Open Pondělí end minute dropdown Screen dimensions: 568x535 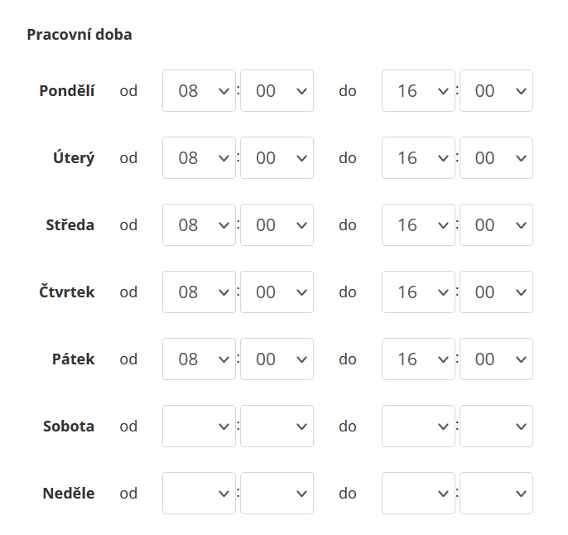click(496, 91)
